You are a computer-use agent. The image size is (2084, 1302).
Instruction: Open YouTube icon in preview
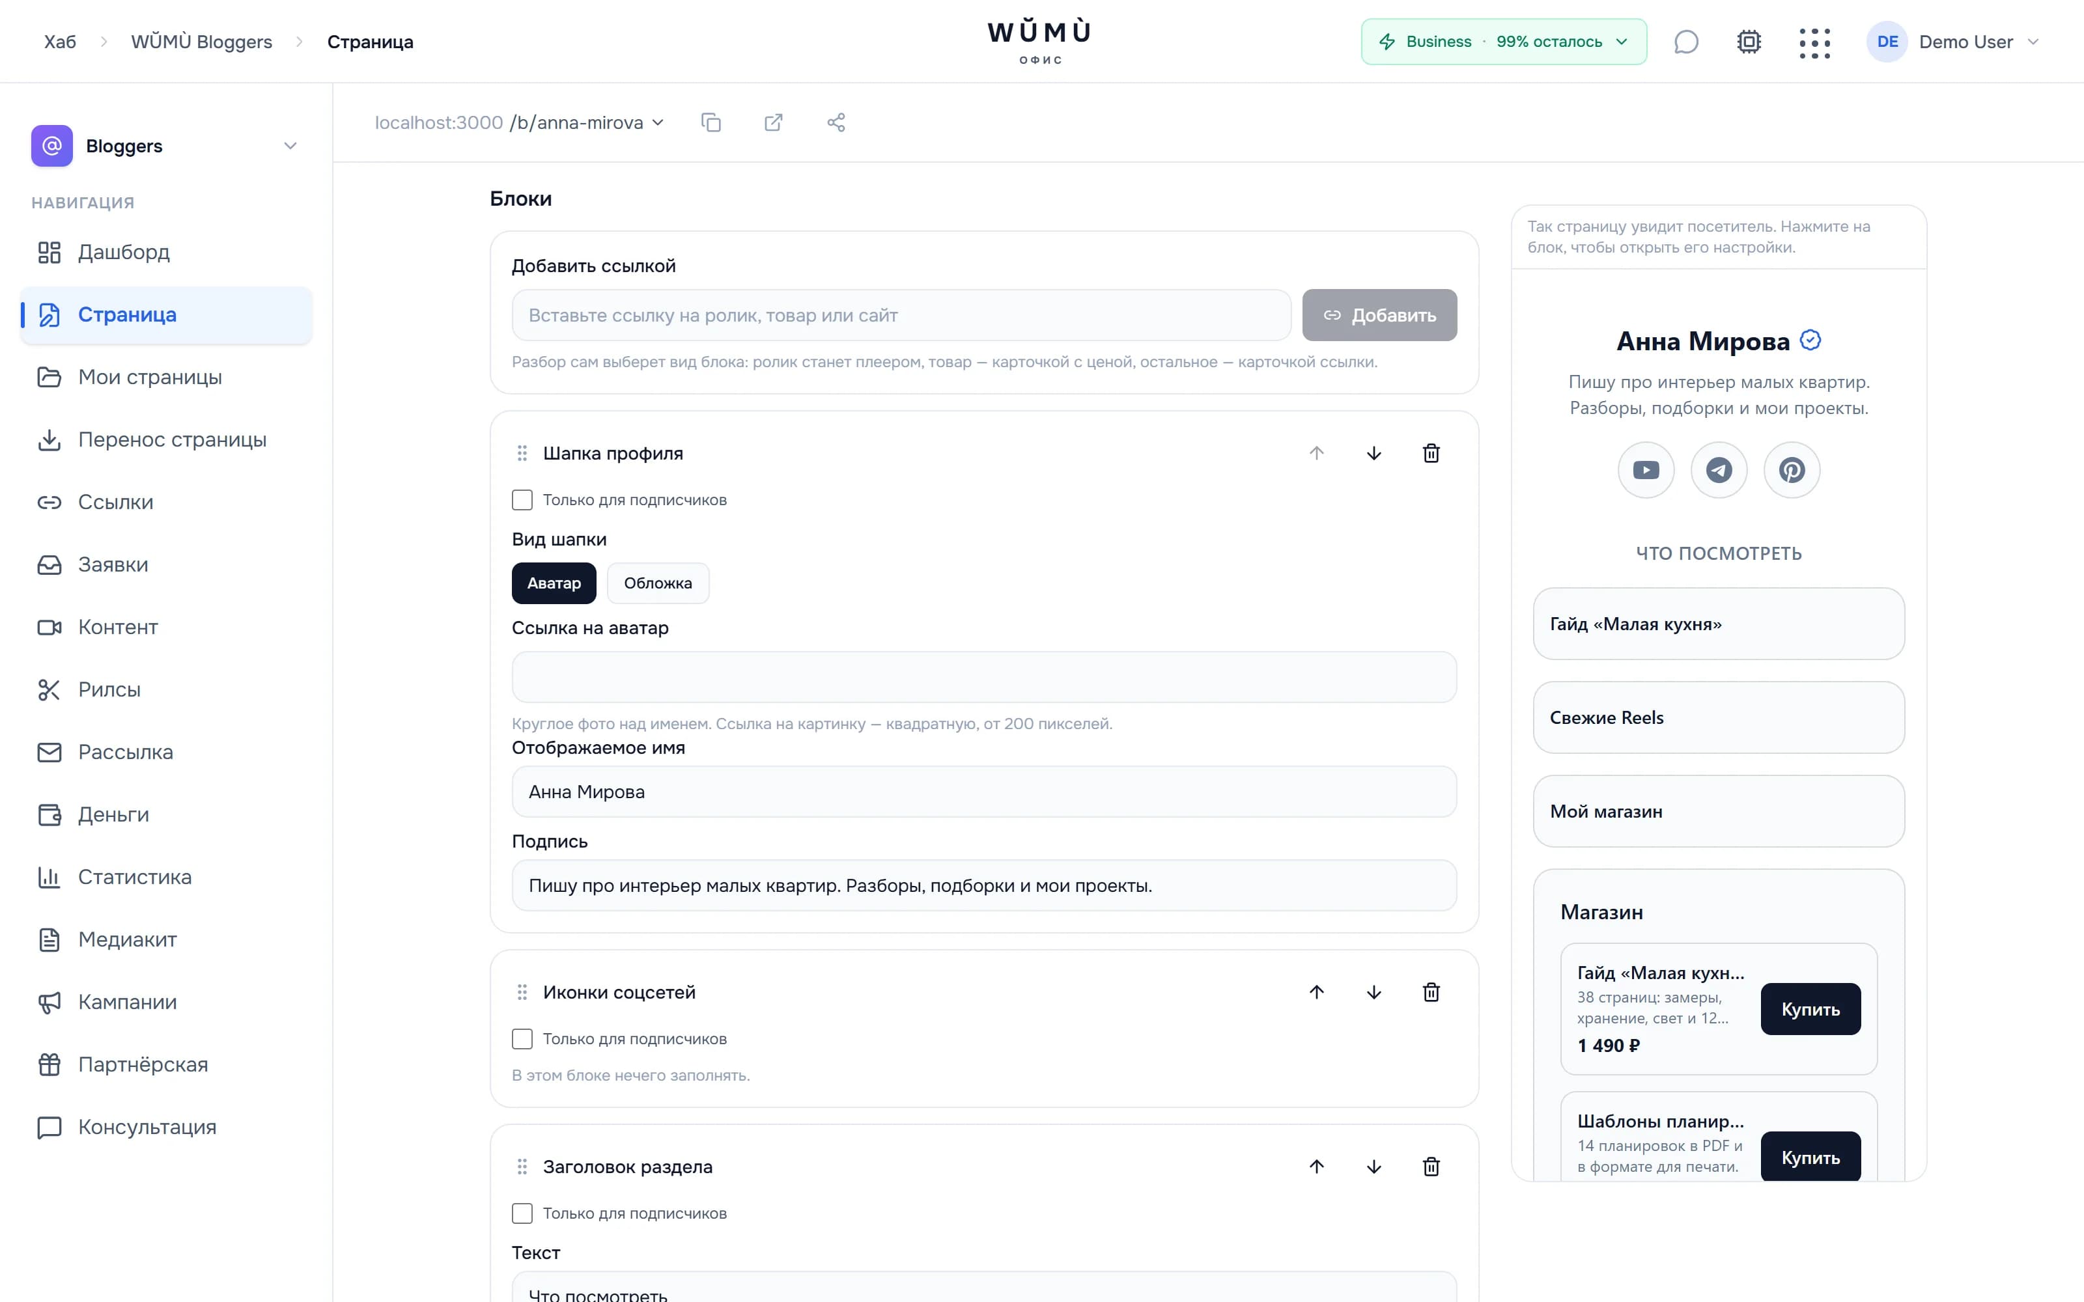[x=1646, y=470]
